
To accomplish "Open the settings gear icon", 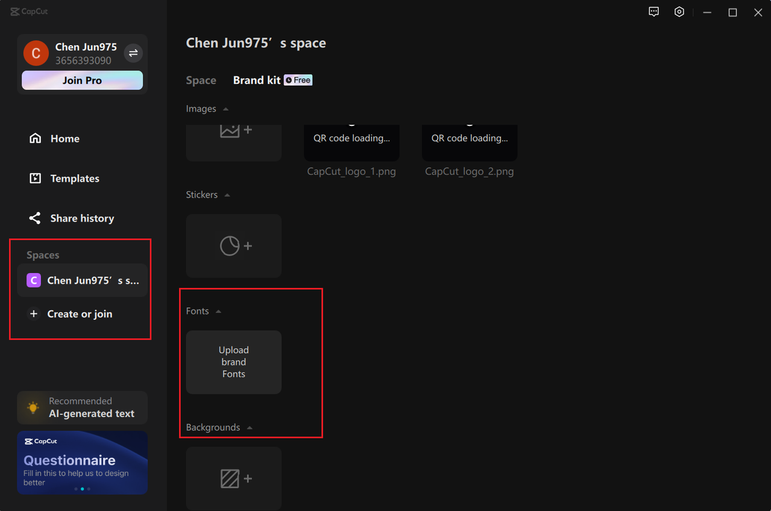I will [679, 11].
